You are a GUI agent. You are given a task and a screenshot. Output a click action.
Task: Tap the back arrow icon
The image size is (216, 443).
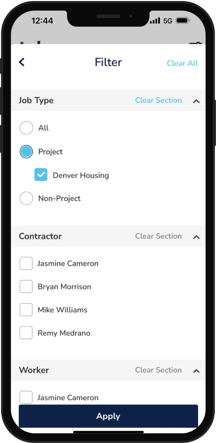pyautogui.click(x=22, y=62)
